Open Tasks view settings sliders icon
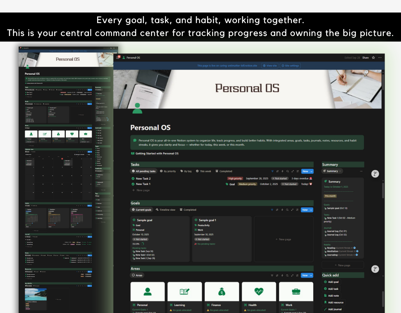 pos(298,171)
